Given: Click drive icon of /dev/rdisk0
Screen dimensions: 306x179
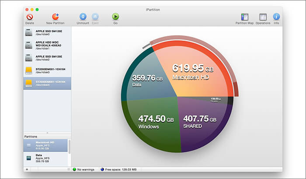Looking at the screenshot, I should 29,32.
